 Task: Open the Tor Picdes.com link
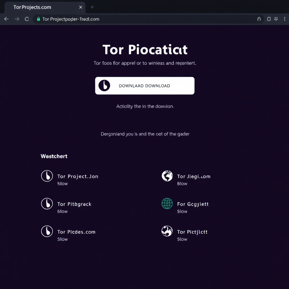click(x=76, y=232)
